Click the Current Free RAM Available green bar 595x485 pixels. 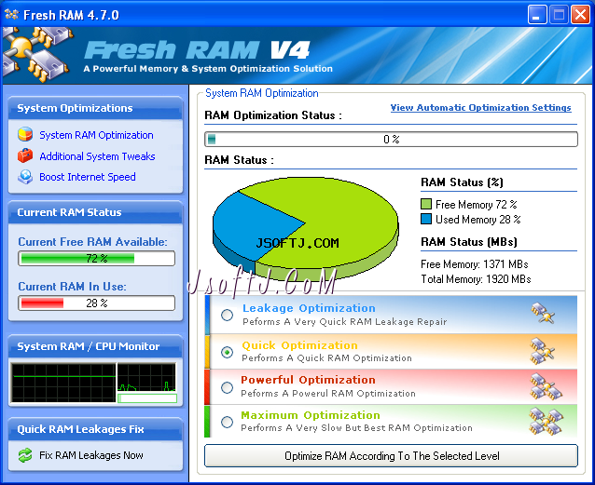[96, 259]
